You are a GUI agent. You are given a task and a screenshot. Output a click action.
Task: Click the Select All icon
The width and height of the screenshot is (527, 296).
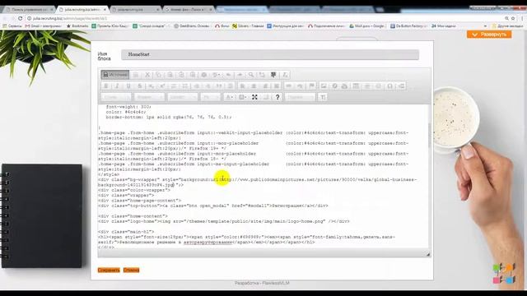click(x=273, y=75)
